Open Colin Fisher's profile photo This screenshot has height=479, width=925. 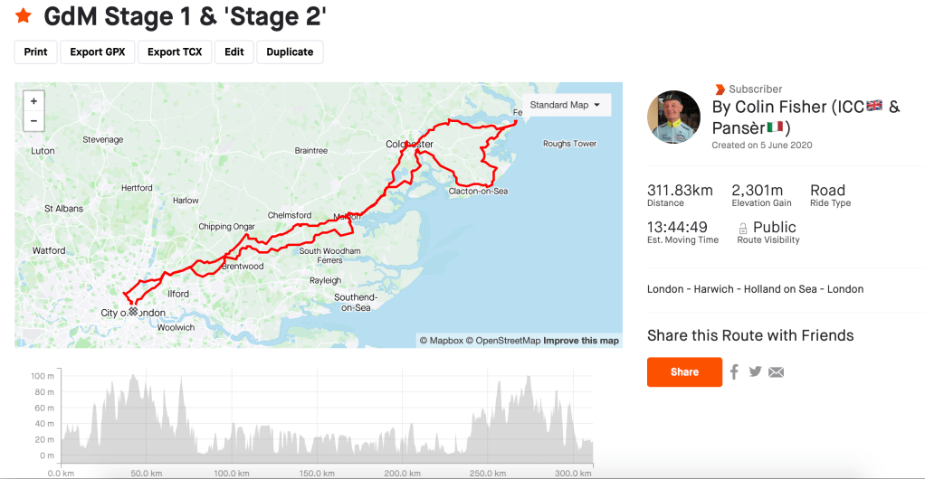tap(674, 117)
